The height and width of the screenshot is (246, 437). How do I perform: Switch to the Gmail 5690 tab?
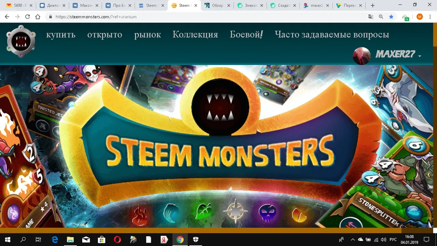(x=19, y=5)
